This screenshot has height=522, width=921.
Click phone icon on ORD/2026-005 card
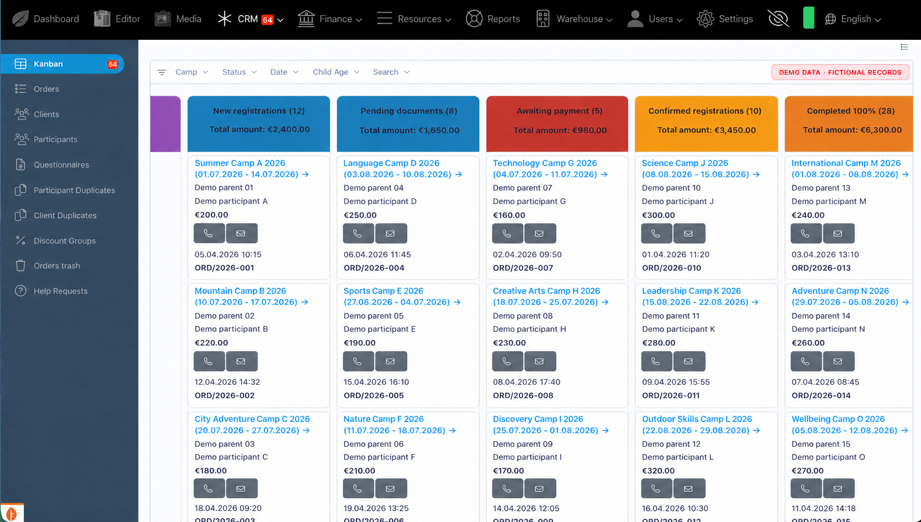click(358, 361)
